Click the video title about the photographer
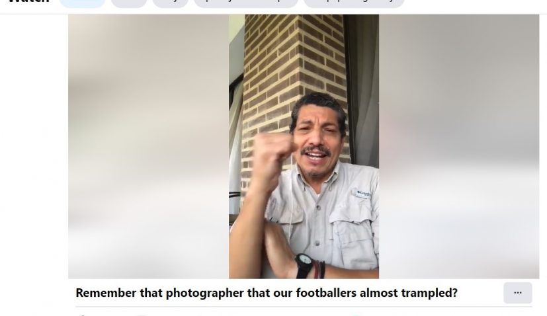Image resolution: width=547 pixels, height=316 pixels. [x=267, y=293]
